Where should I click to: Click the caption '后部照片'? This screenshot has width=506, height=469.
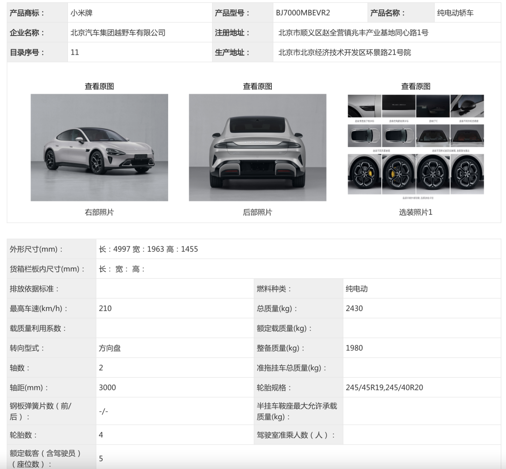[257, 212]
